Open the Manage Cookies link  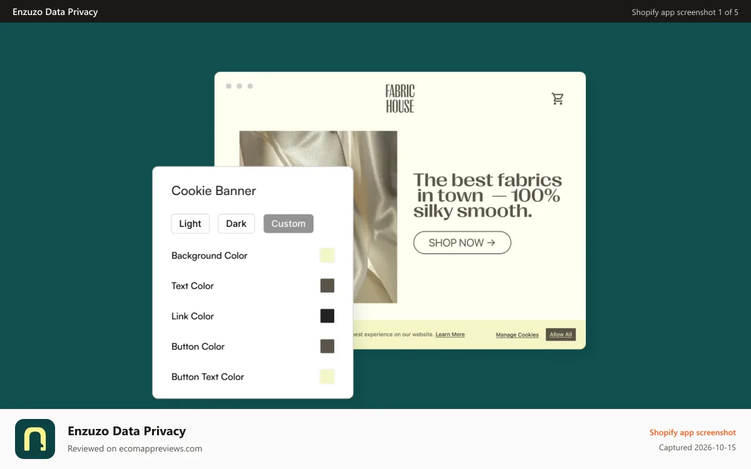click(x=517, y=335)
